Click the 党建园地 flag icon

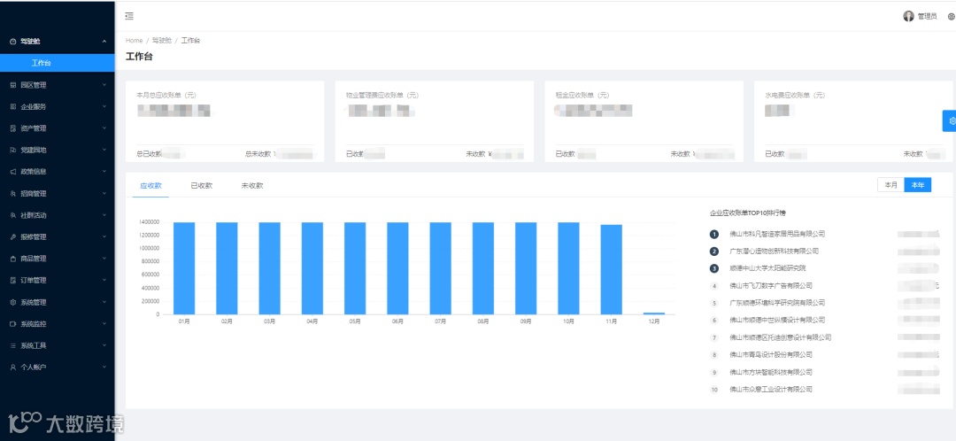(x=13, y=150)
